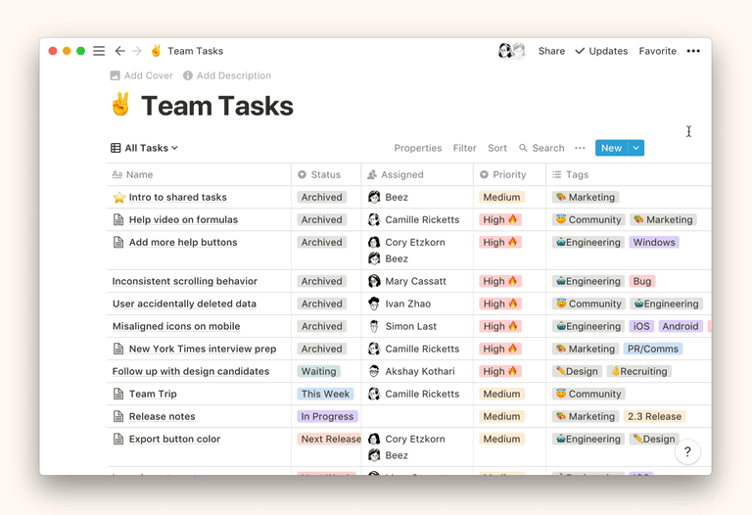Click the collaborator avatars in top bar
The width and height of the screenshot is (752, 515).
(x=511, y=51)
